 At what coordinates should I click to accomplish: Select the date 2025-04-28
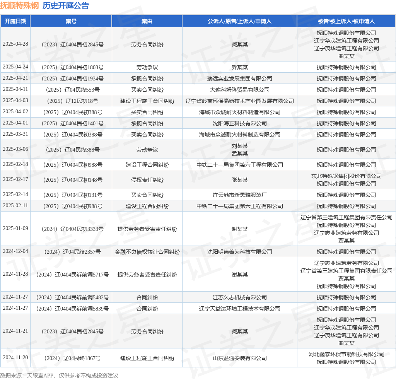coord(15,44)
